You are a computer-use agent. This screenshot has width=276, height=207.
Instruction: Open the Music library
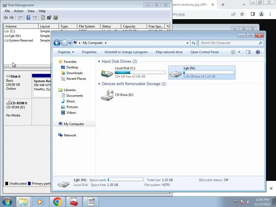tap(71, 101)
